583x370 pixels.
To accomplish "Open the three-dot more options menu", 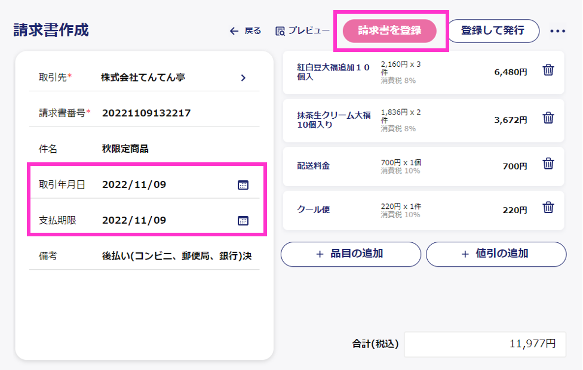I will pyautogui.click(x=557, y=31).
